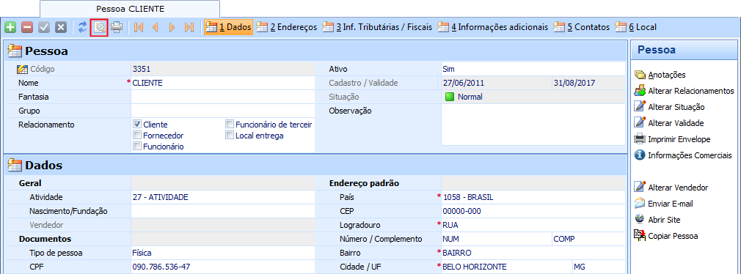Click Alterar Situação in the side panel
The width and height of the screenshot is (741, 274).
[x=676, y=107]
